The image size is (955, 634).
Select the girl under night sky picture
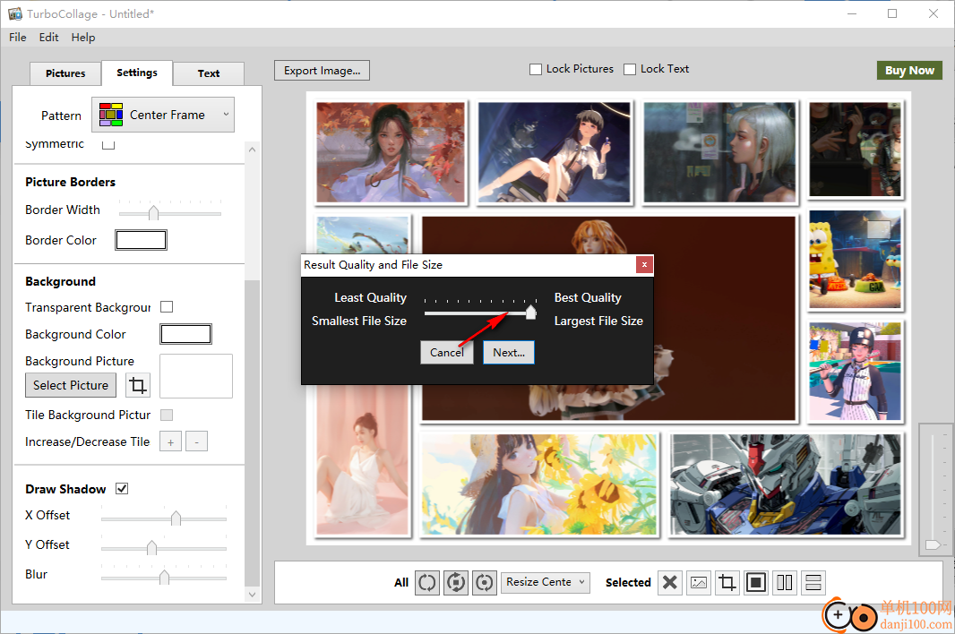pyautogui.click(x=555, y=152)
